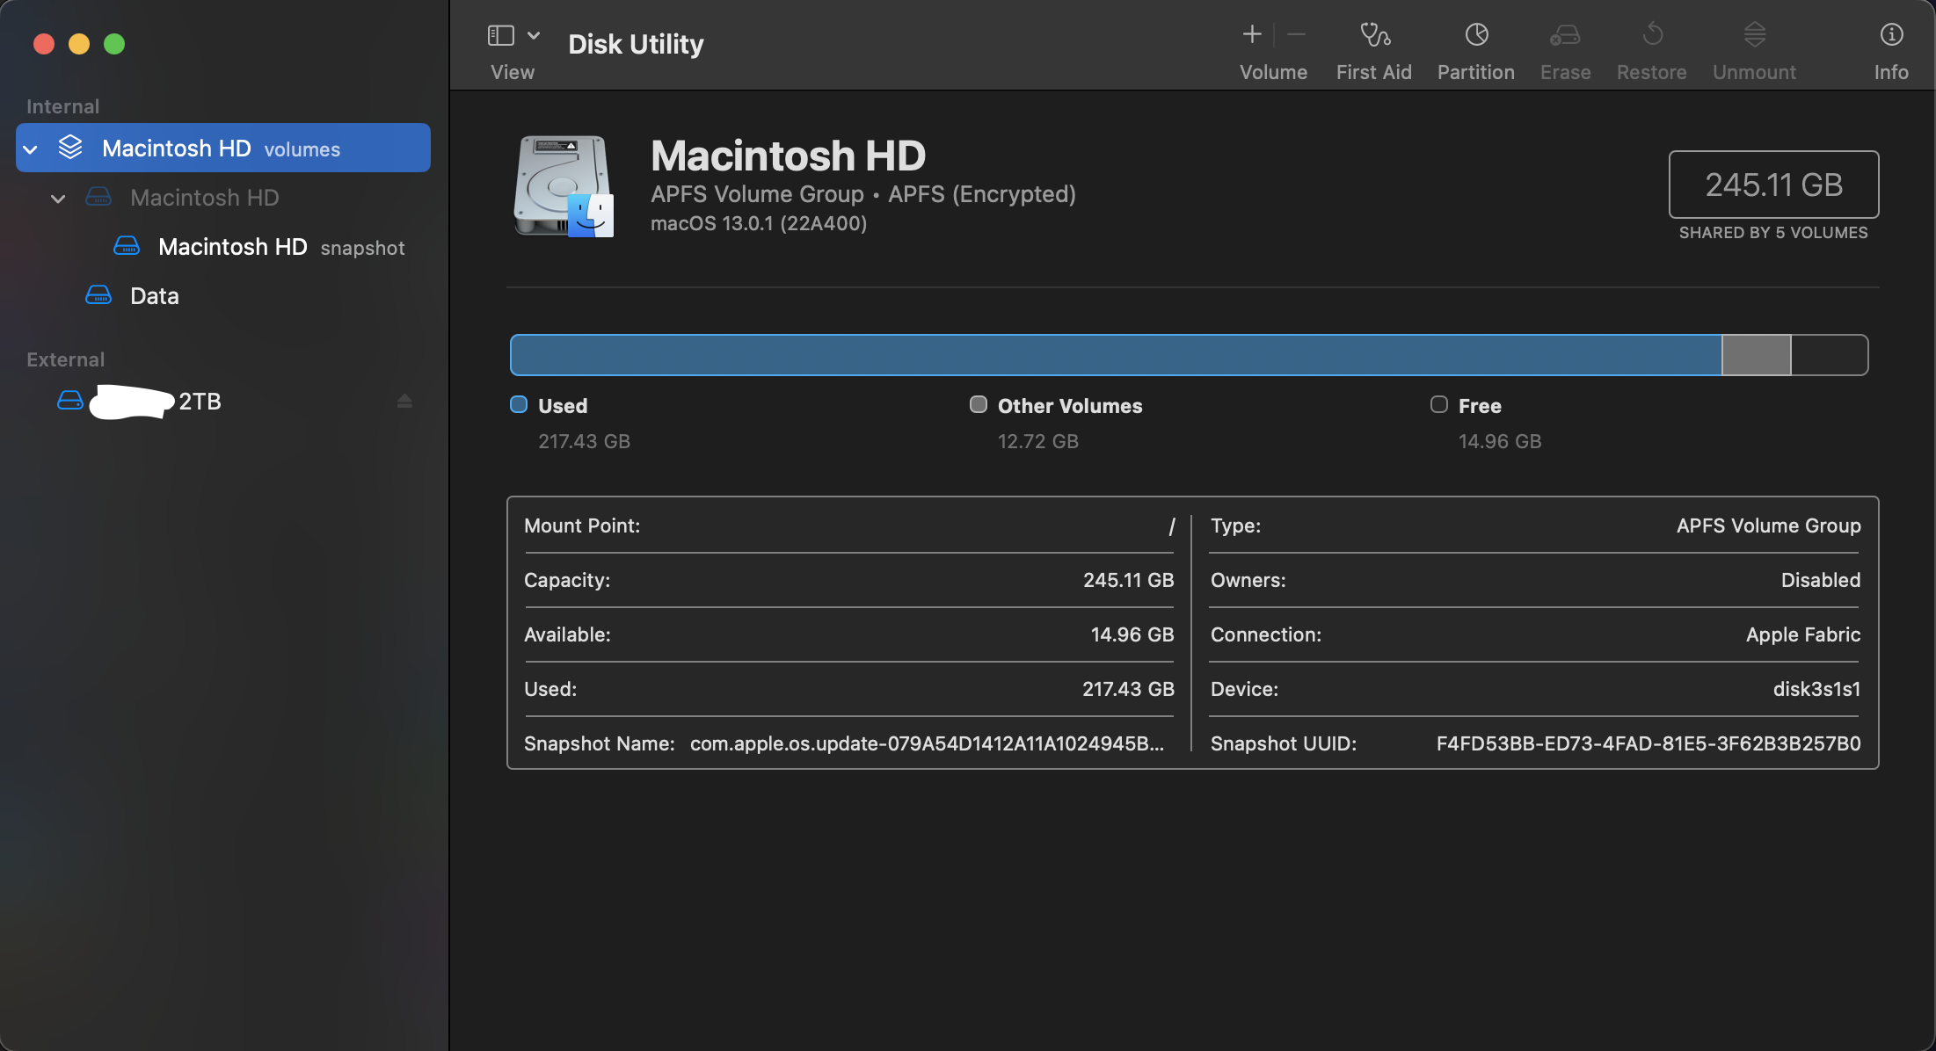Select the external 2TB disk row
This screenshot has width=1936, height=1051.
point(223,401)
